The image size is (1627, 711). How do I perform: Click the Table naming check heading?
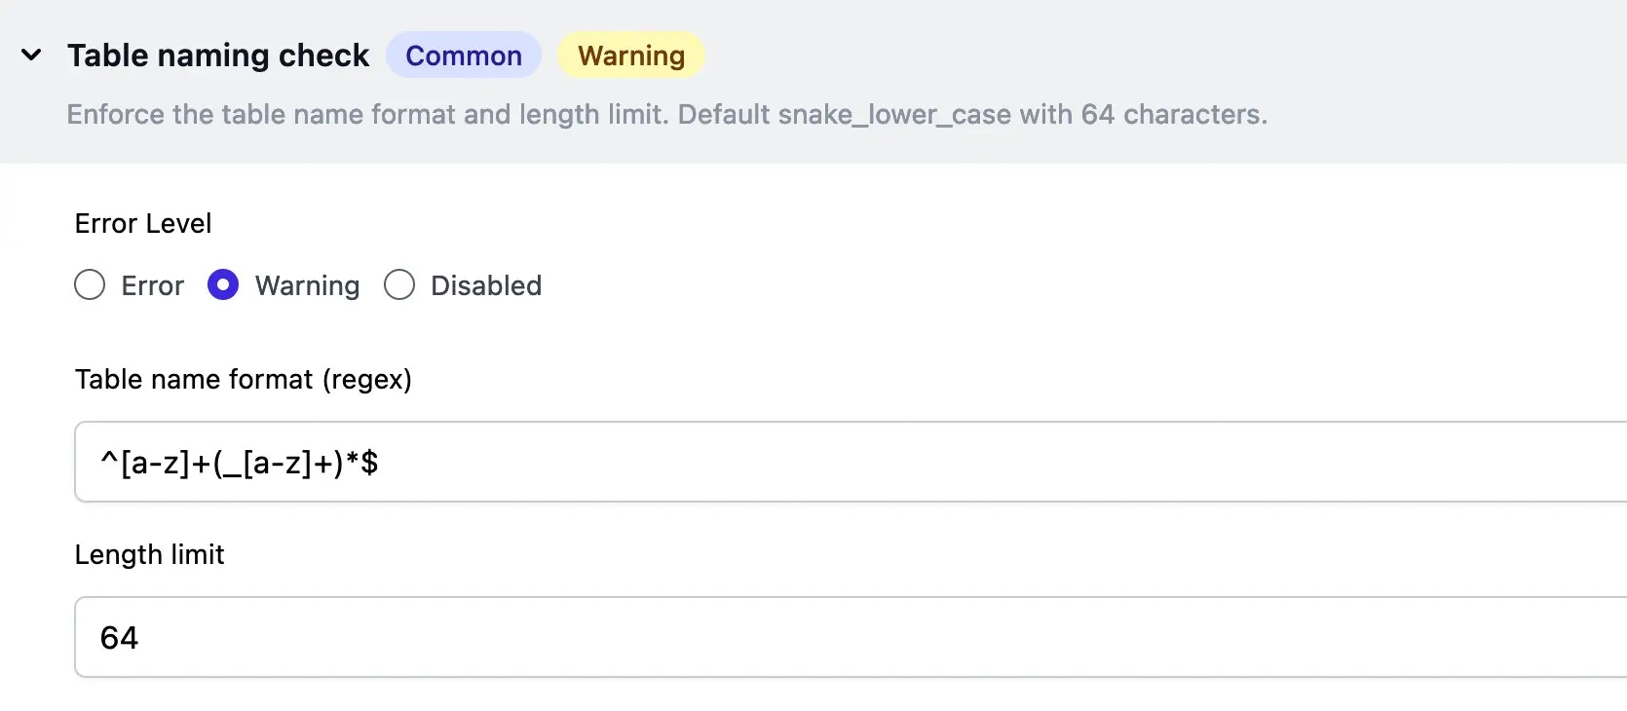click(217, 56)
